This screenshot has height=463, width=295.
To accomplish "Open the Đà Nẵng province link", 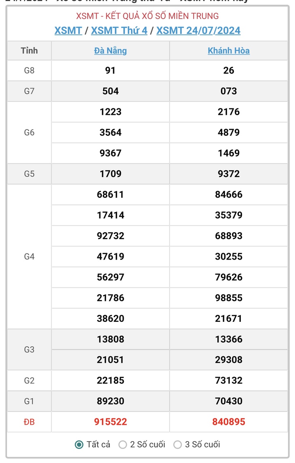I will (x=110, y=51).
